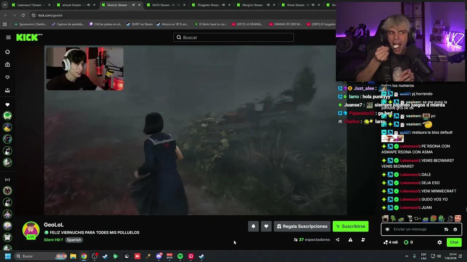The image size is (467, 262).
Task: Click the Regala Suscripciones button
Action: click(302, 226)
